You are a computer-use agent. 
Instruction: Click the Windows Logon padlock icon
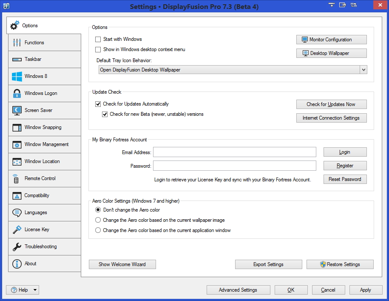(x=17, y=94)
